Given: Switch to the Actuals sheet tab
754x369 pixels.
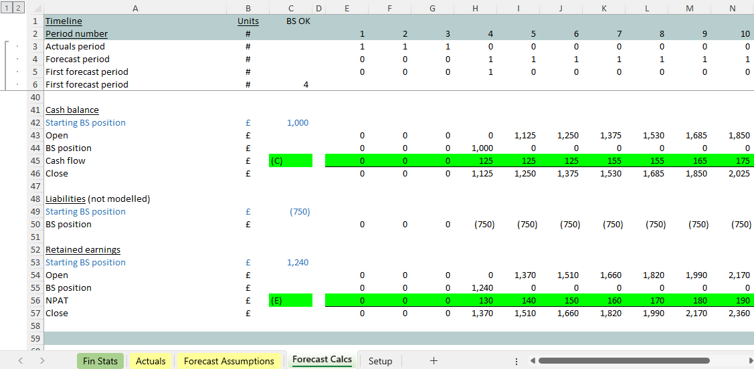Looking at the screenshot, I should [151, 361].
